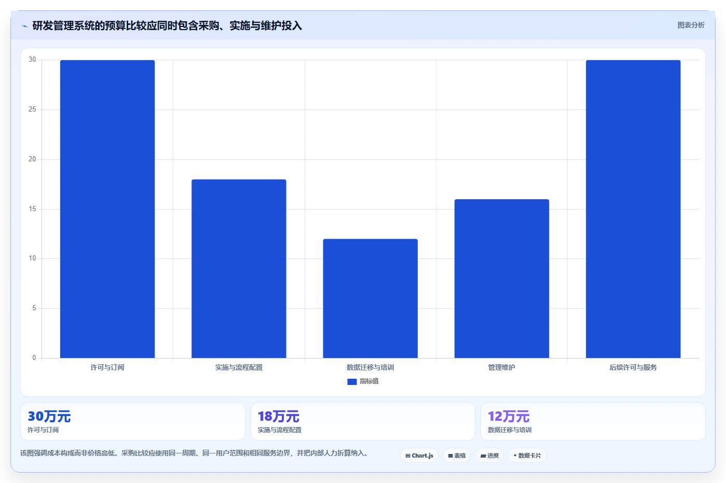Select the 数据卡片 chip
Image resolution: width=726 pixels, height=483 pixels.
pos(527,456)
